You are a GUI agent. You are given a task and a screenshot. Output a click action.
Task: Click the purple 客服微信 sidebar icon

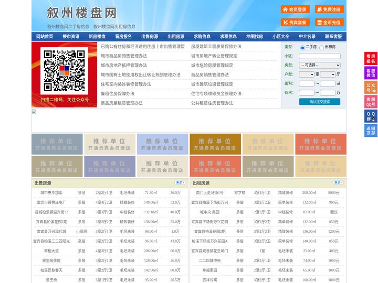[371, 73]
